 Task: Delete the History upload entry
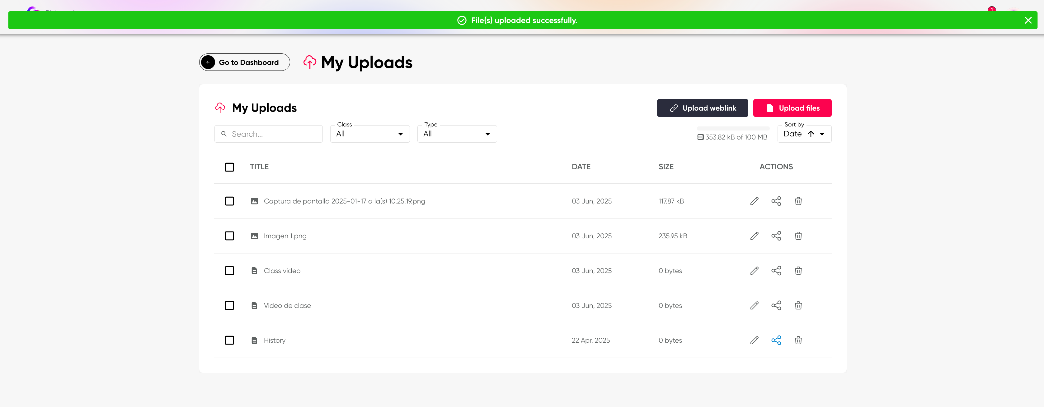(x=798, y=340)
